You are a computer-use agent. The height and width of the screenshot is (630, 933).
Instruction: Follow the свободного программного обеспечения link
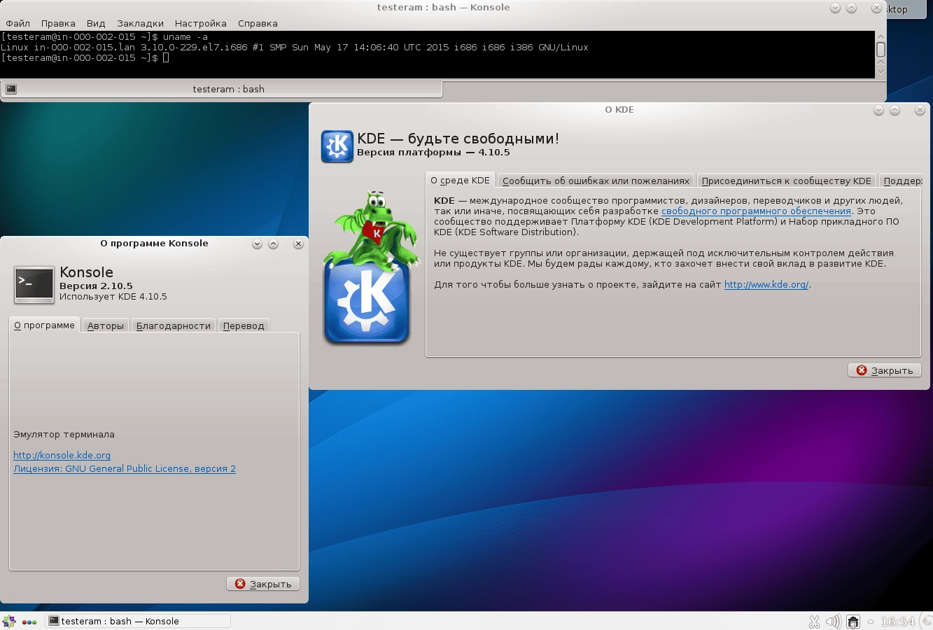click(x=756, y=211)
